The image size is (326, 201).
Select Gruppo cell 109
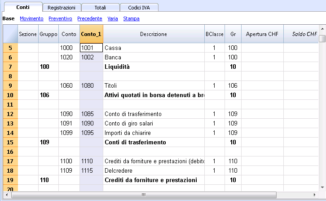(48, 142)
